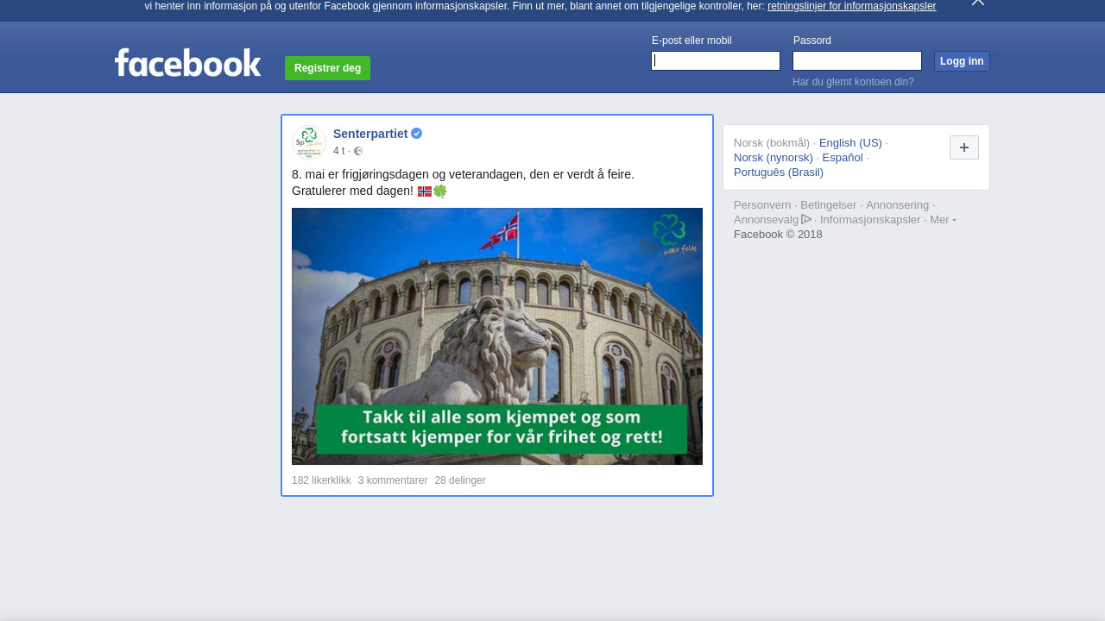
Task: Open the Informasjonskapsler footer link
Action: [870, 220]
